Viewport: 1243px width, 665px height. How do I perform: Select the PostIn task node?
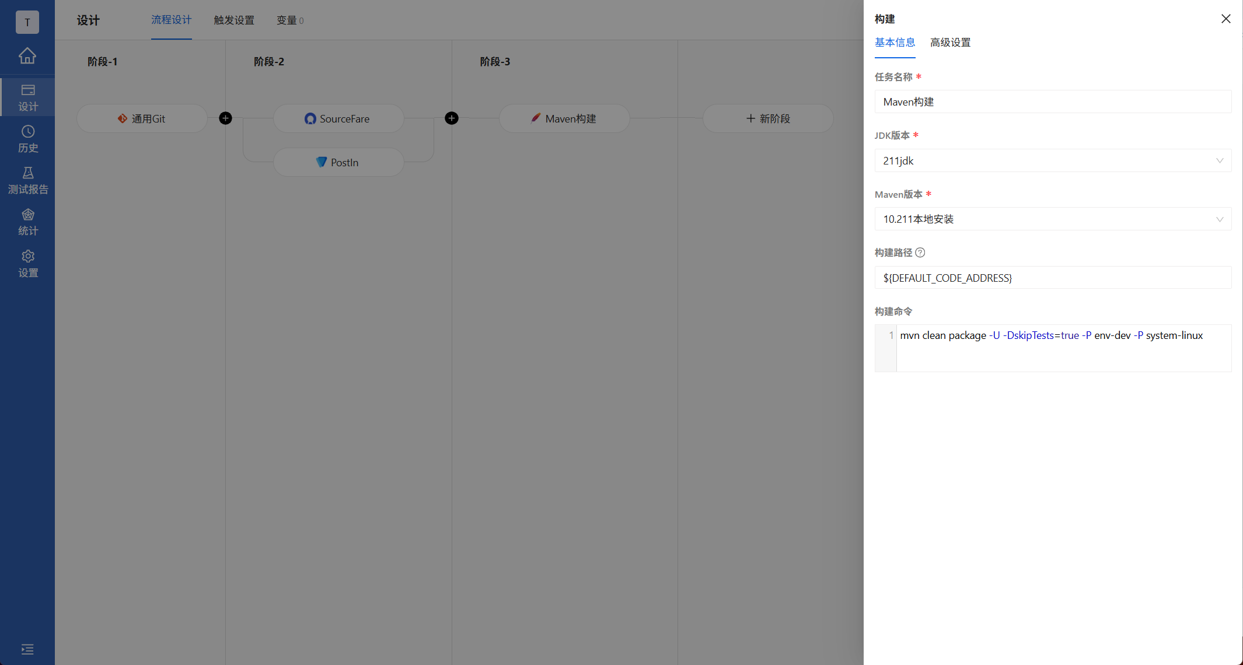(x=338, y=162)
